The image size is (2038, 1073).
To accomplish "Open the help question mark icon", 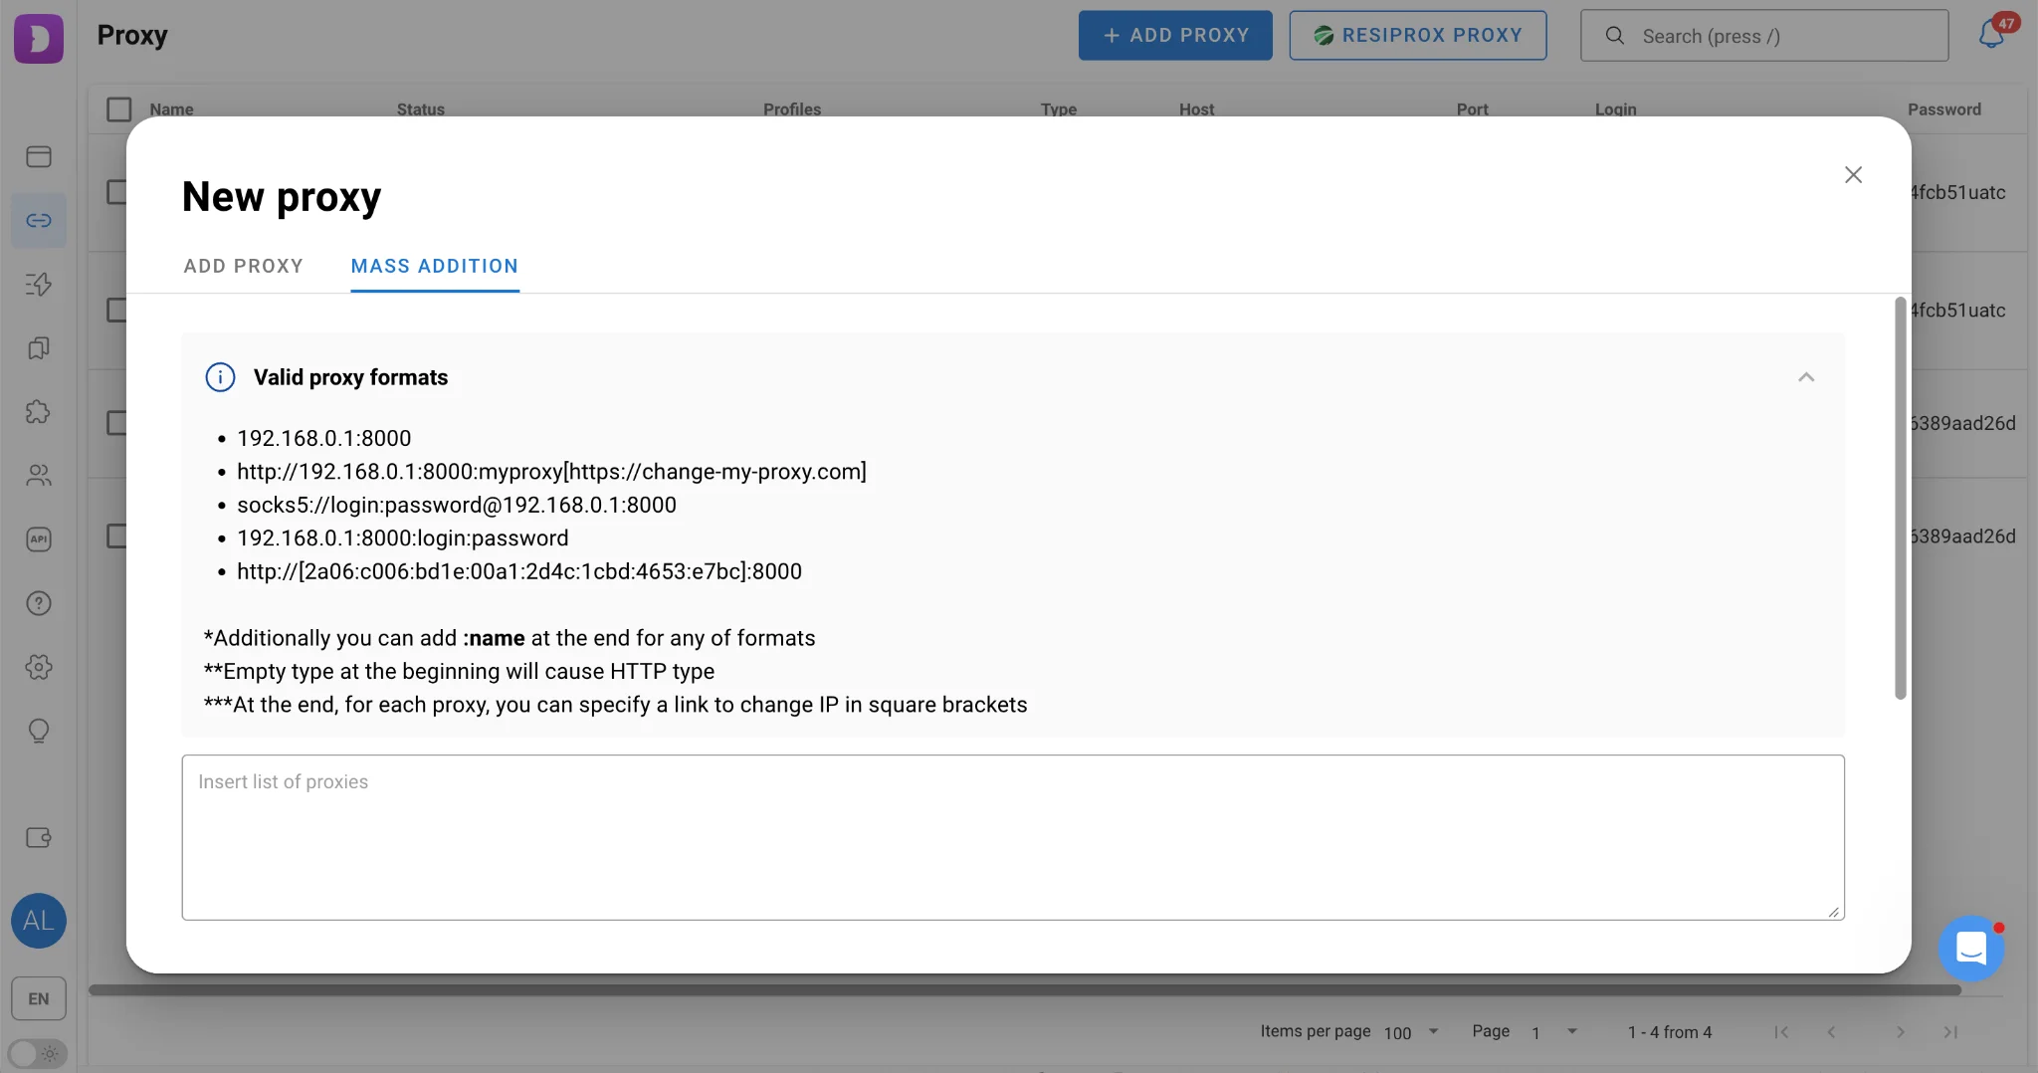I will [x=39, y=603].
